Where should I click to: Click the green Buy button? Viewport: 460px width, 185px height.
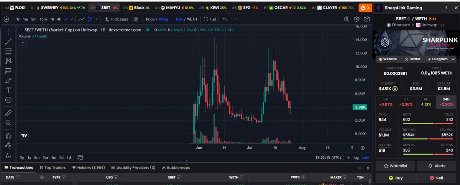click(x=395, y=178)
